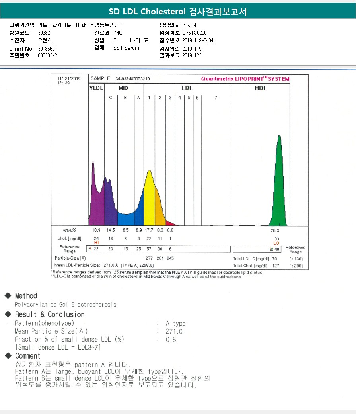Click the age value "59"
Viewport: 356px width, 414px height.
[146, 40]
